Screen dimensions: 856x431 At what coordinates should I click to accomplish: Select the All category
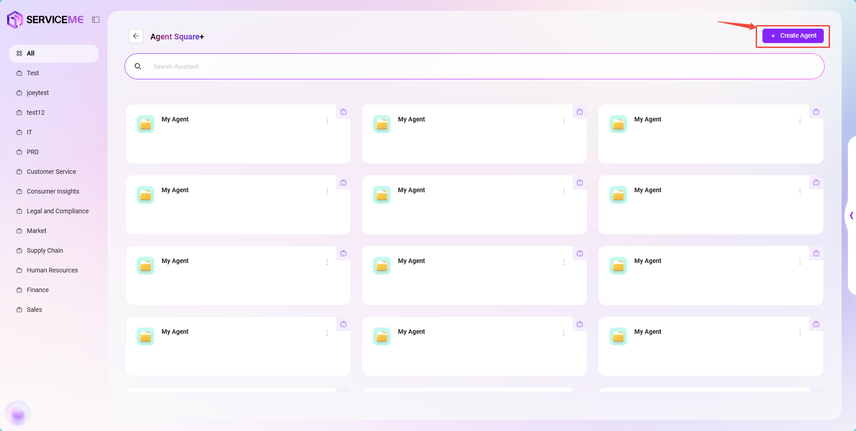pos(54,53)
